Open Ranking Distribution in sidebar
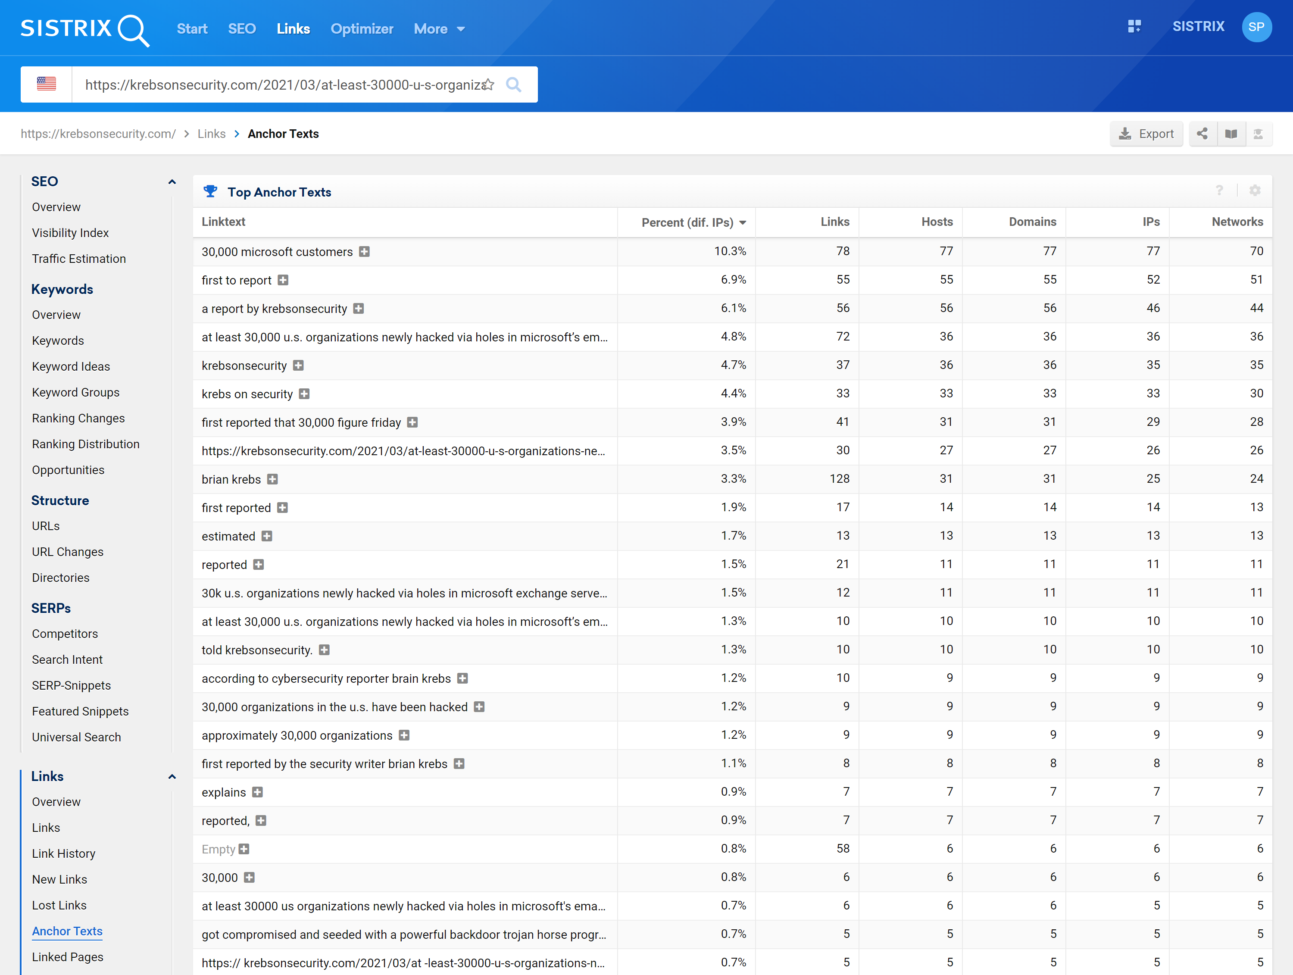1293x975 pixels. tap(85, 444)
